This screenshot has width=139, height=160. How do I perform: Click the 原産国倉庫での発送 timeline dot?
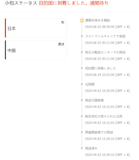coord(82,132)
